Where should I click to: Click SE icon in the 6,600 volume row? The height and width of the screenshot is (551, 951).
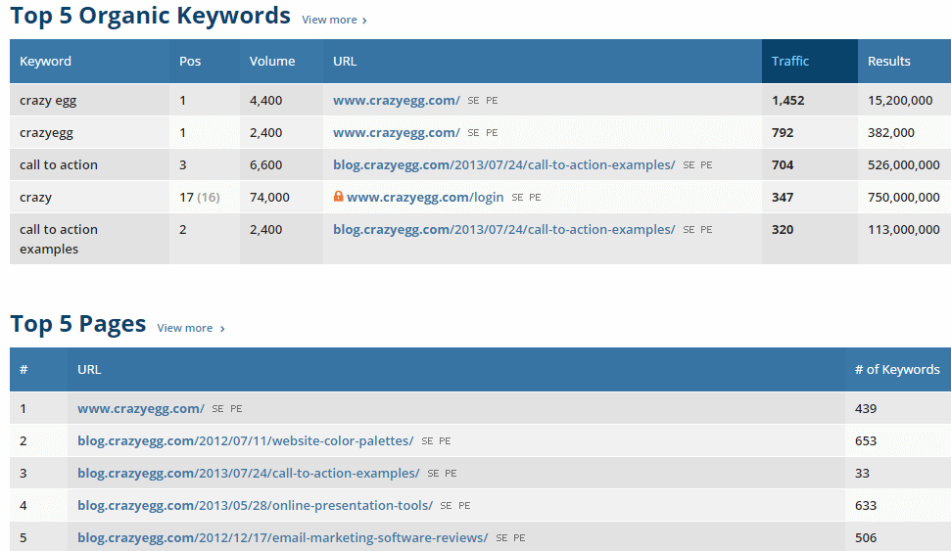click(689, 164)
